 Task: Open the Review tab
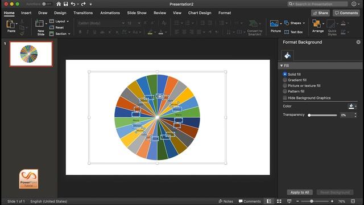(160, 13)
